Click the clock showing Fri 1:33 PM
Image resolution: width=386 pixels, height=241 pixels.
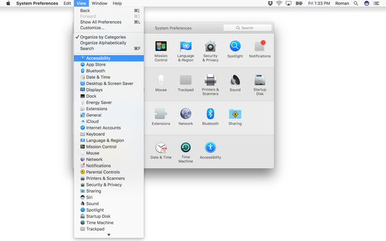319,3
